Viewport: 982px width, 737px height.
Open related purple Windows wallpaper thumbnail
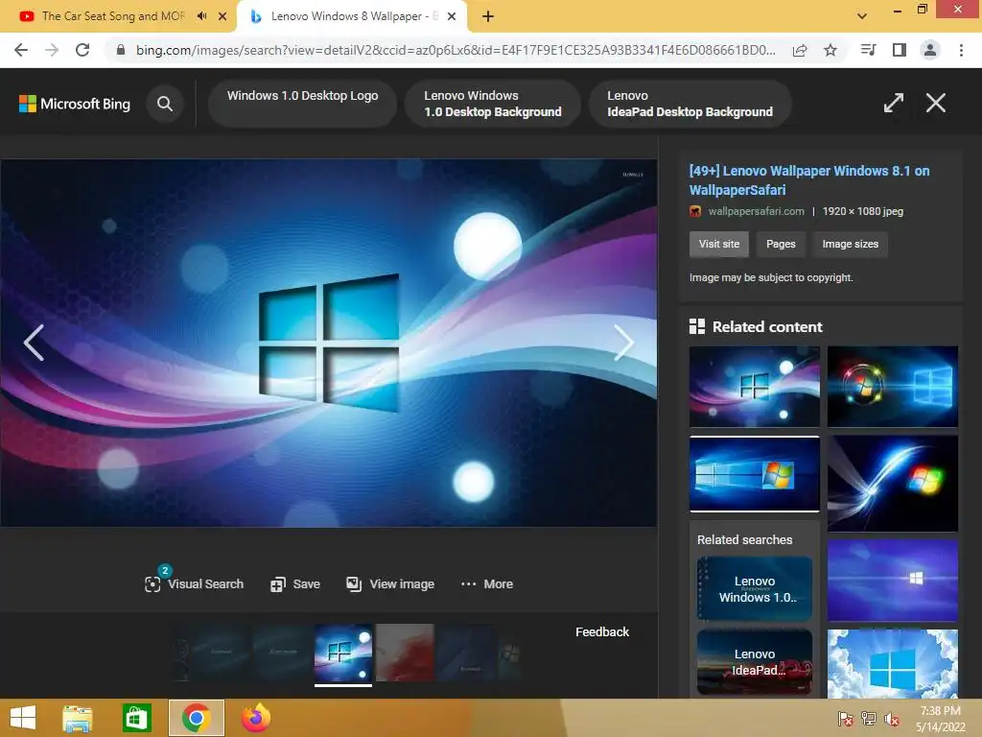point(893,581)
